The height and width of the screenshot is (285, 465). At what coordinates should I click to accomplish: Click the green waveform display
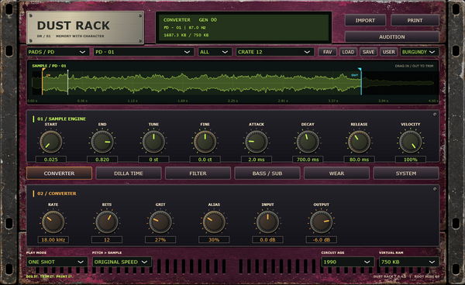[232, 82]
